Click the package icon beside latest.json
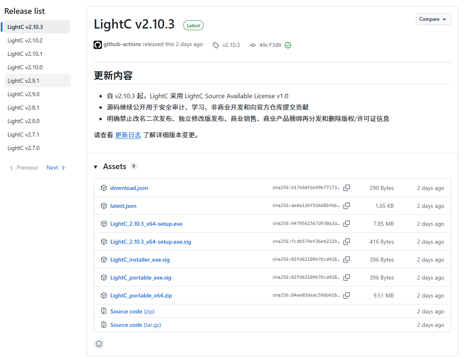This screenshot has height=359, width=470. (x=104, y=206)
